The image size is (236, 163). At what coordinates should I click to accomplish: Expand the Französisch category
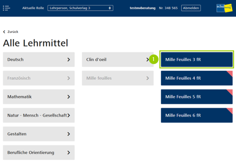coord(39,78)
